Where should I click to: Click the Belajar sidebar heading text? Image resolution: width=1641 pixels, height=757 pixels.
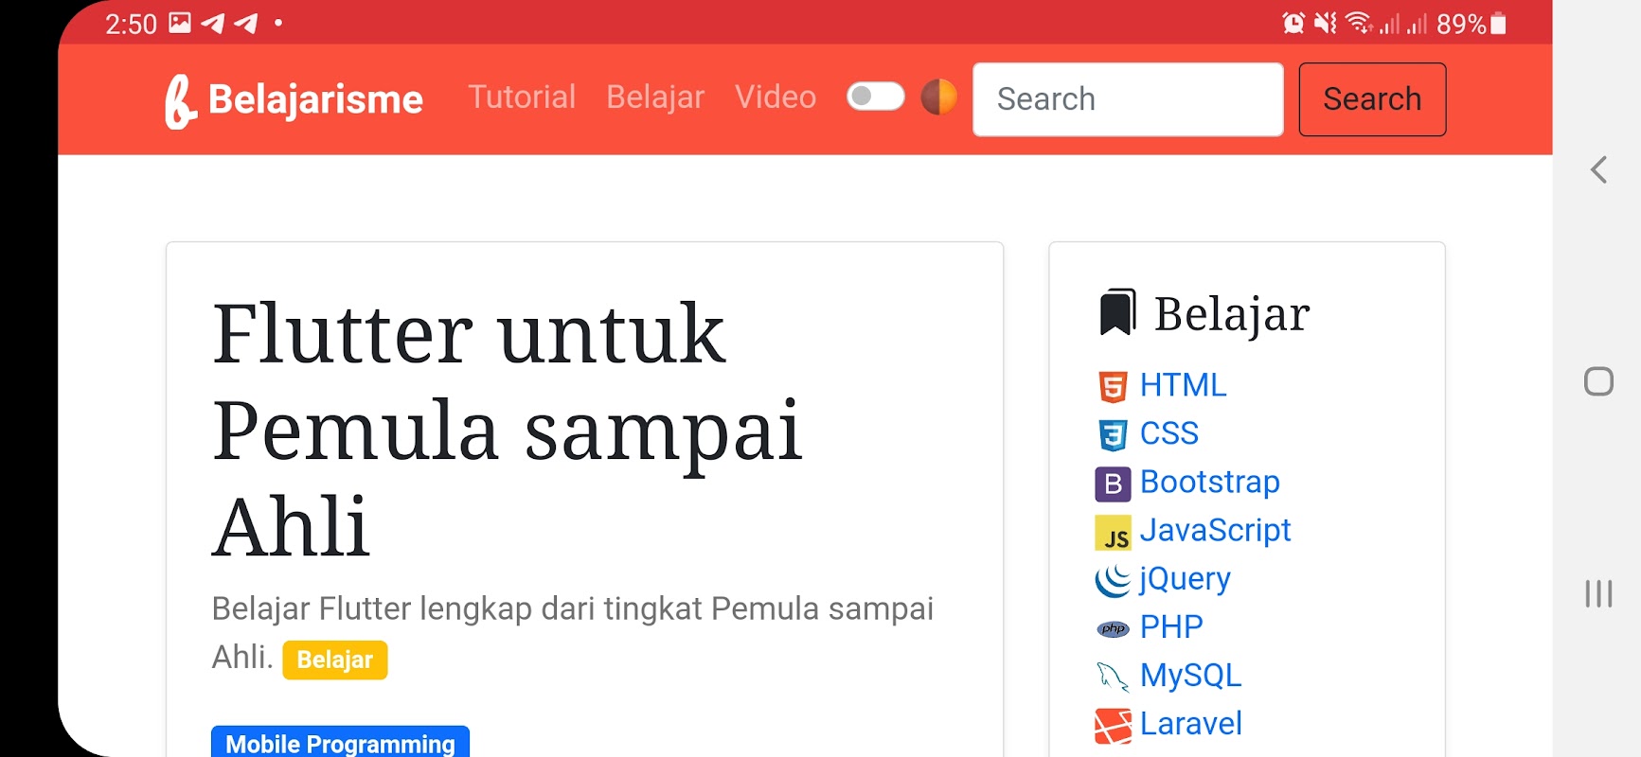tap(1232, 313)
